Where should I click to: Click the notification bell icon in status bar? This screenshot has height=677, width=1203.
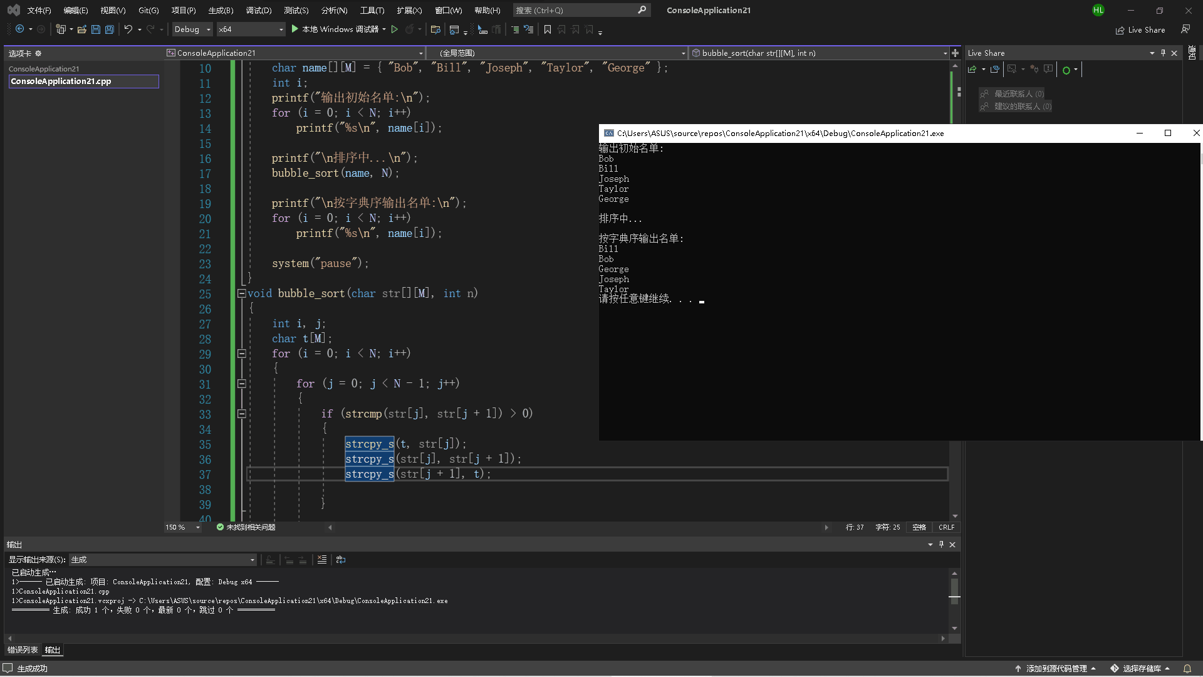(x=1187, y=668)
